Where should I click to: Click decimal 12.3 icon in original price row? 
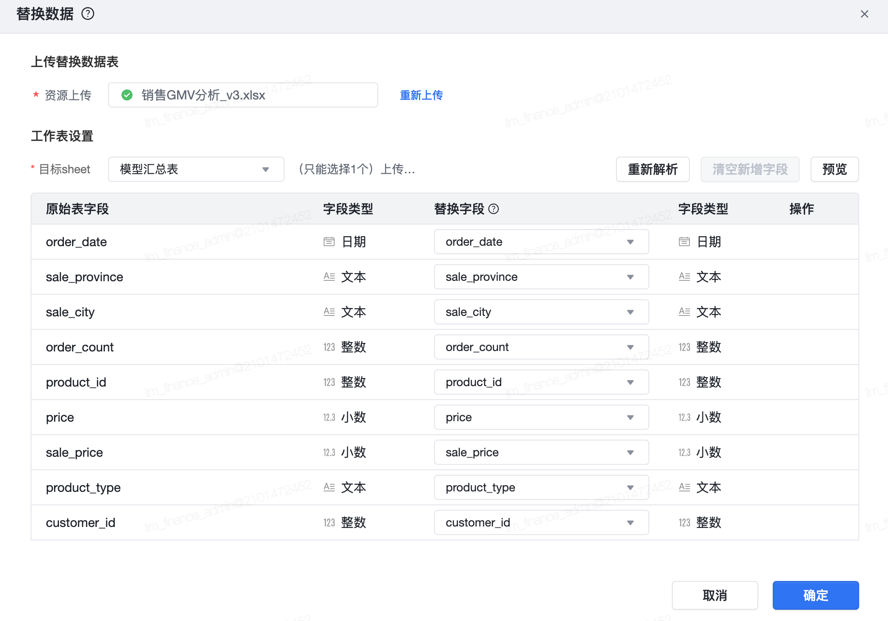click(x=329, y=417)
